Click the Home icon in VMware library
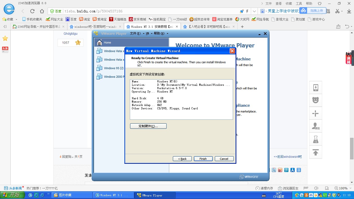Screen dimensions: 354x199 click(99, 42)
